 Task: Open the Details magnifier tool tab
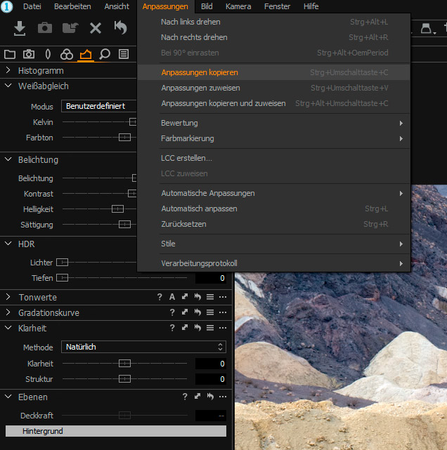point(105,54)
